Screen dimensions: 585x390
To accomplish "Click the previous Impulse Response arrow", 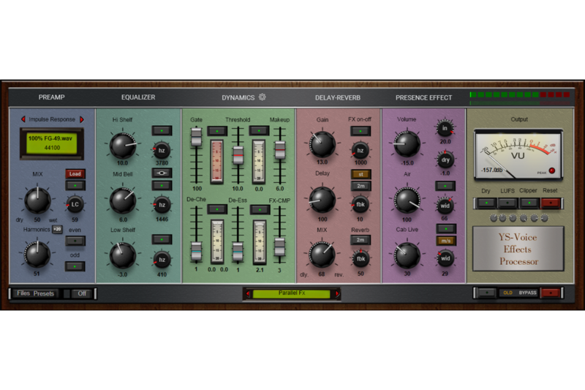I will pyautogui.click(x=23, y=119).
